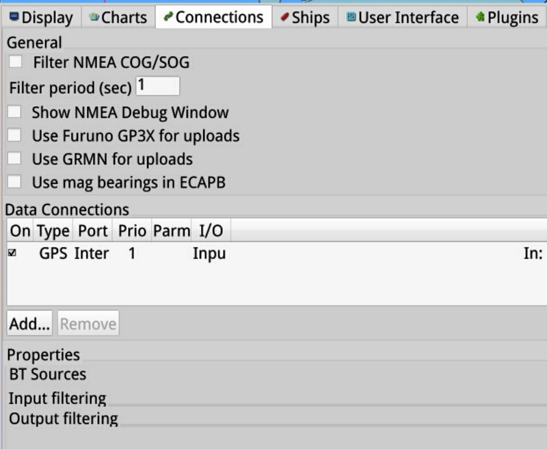Click the User Interface tab icon
Viewport: 547px width, 449px height.
tap(351, 16)
